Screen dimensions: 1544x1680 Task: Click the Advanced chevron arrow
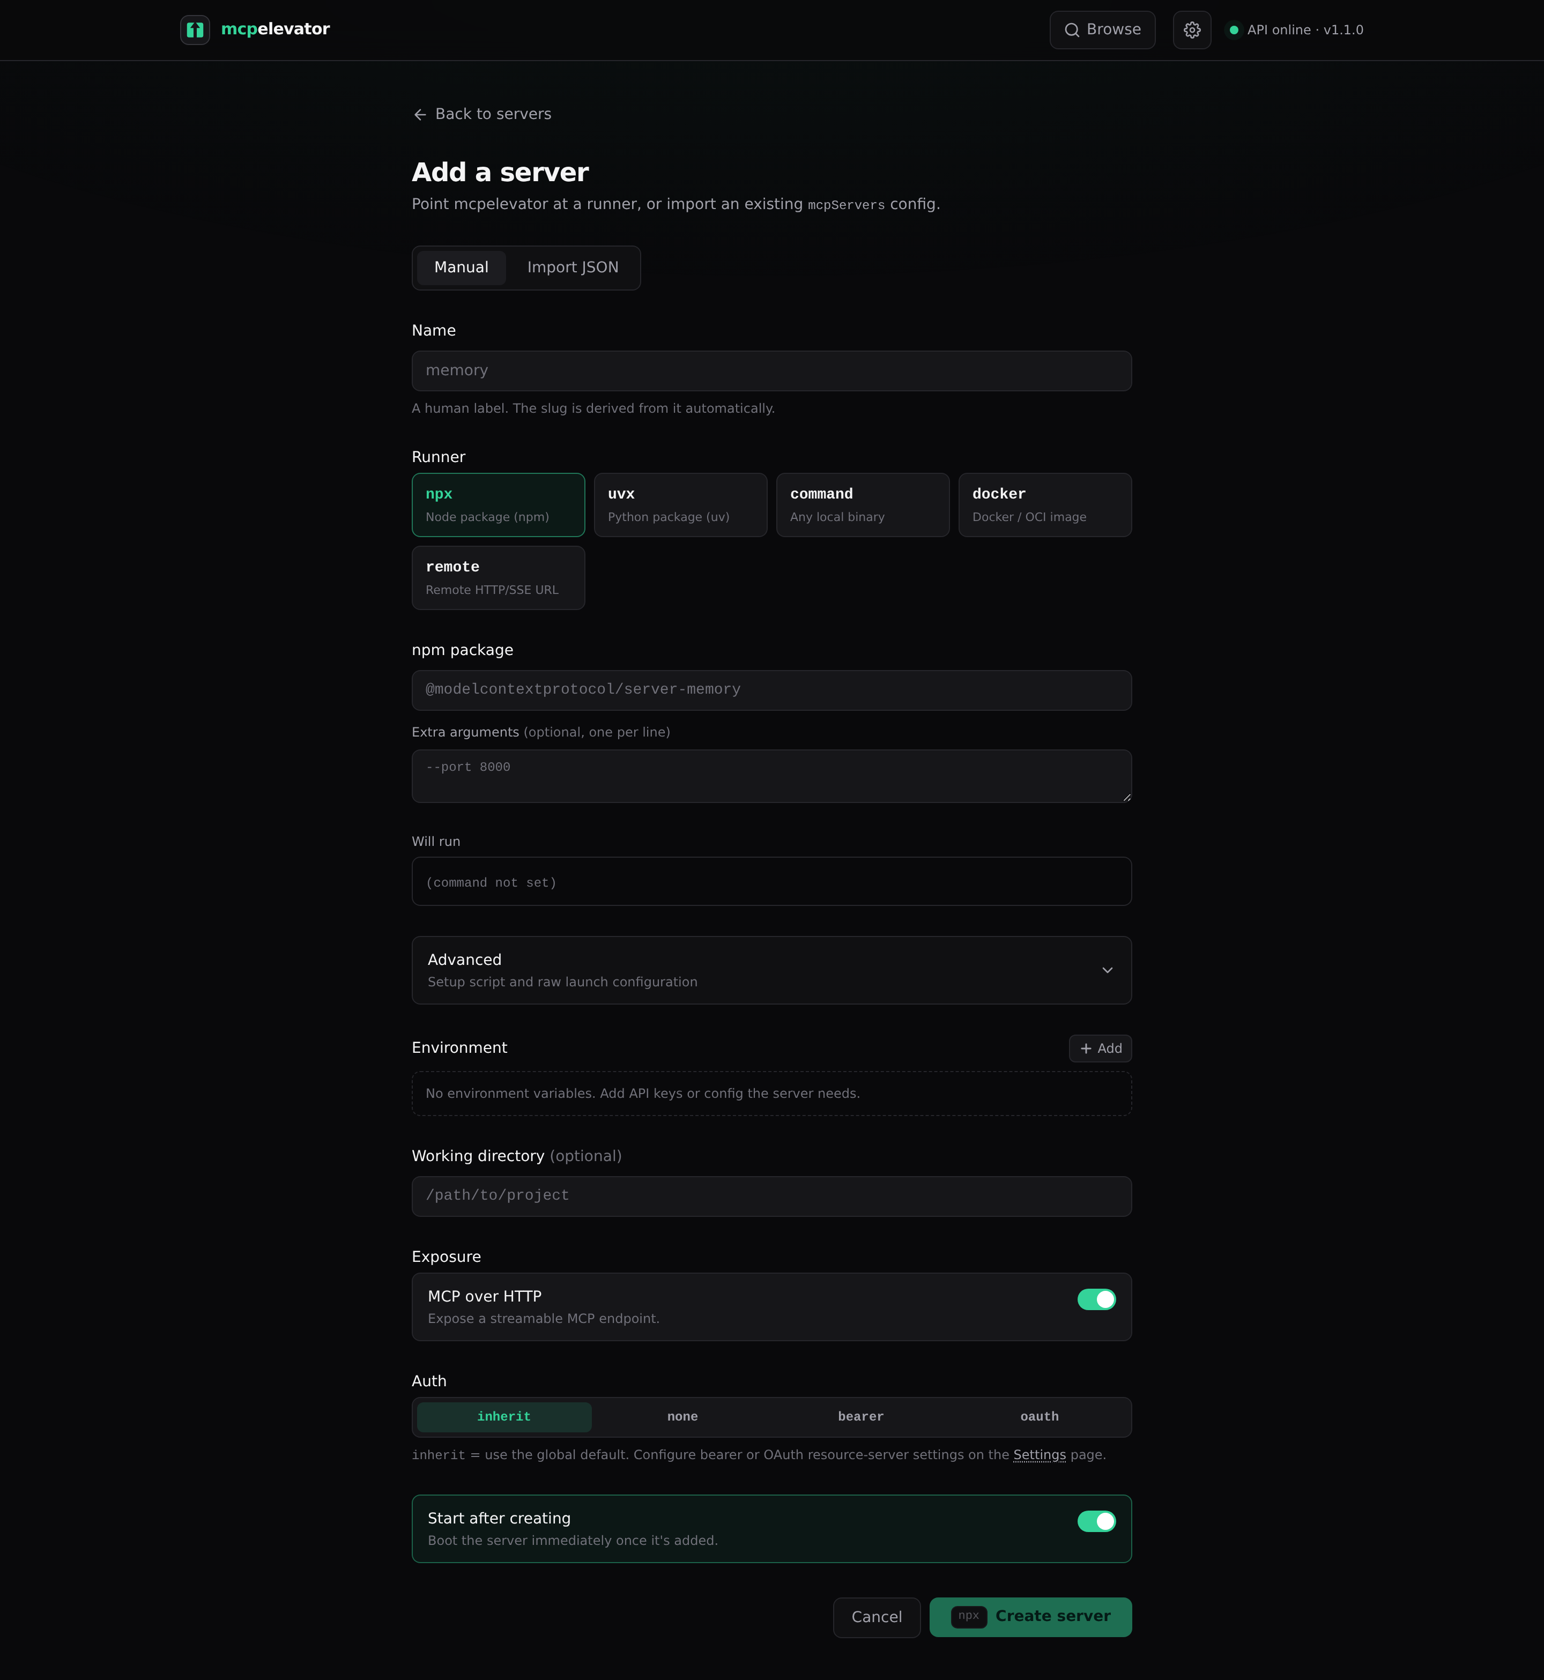(1107, 970)
